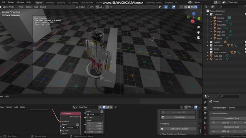This screenshot has width=246, height=138.
Task: Click the armature icon in skin player row
Action: coord(232,46)
